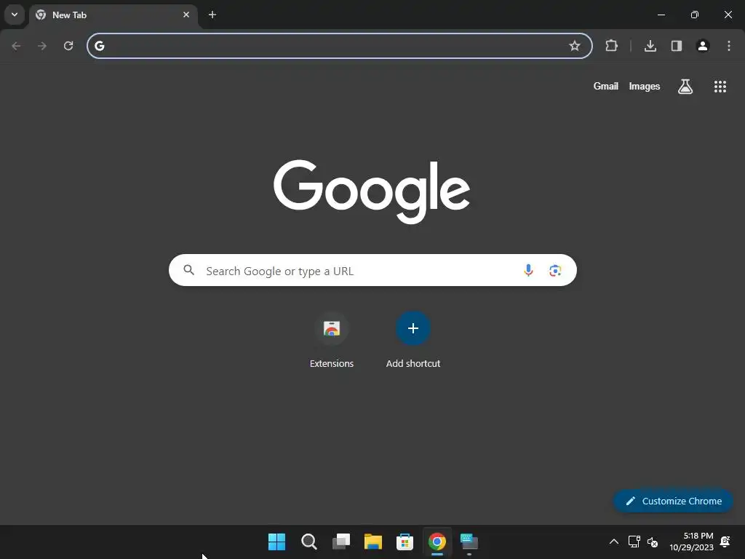The height and width of the screenshot is (559, 745).
Task: Go back with the back arrow
Action: 16,46
